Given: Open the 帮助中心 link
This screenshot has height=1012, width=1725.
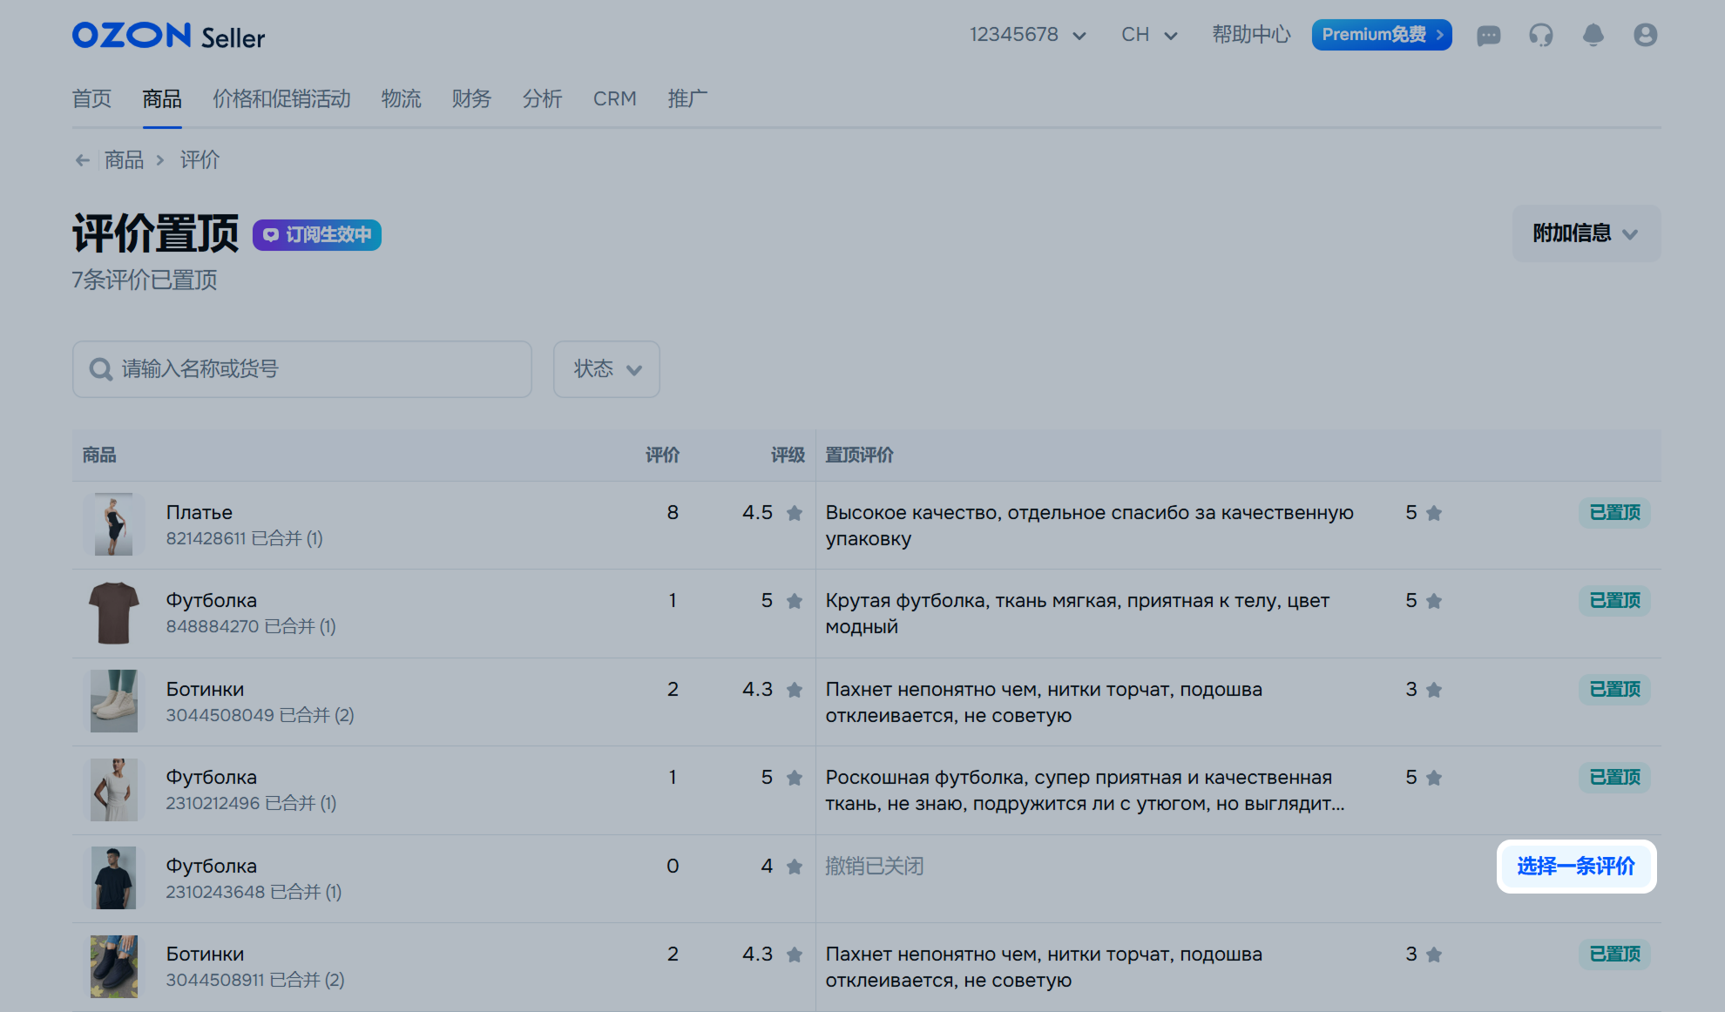Looking at the screenshot, I should click(x=1251, y=35).
